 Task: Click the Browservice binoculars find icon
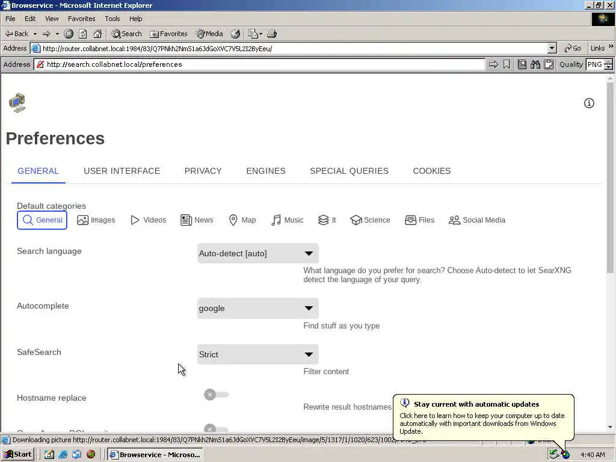535,64
